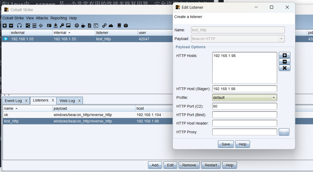Click the chain link host file icon
The width and height of the screenshot is (313, 172).
click(104, 25)
